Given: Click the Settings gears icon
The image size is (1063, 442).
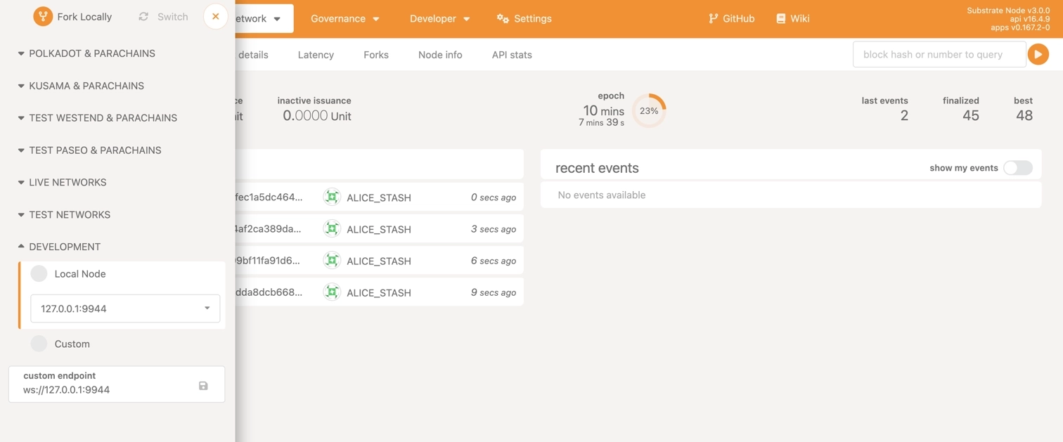Looking at the screenshot, I should tap(503, 18).
